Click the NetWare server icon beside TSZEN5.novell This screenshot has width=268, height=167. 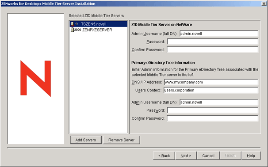(x=72, y=24)
